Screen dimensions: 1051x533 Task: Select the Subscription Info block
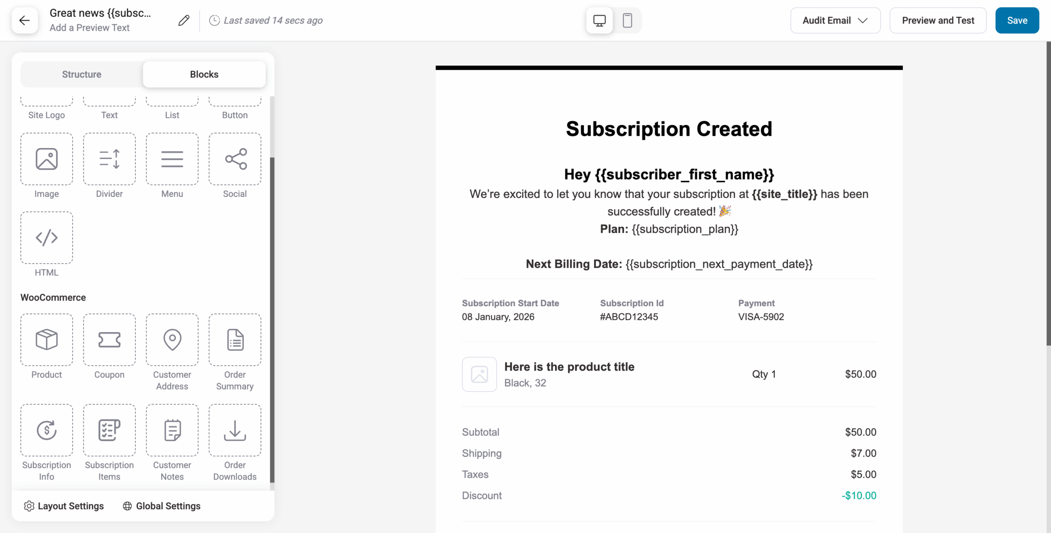coord(46,430)
